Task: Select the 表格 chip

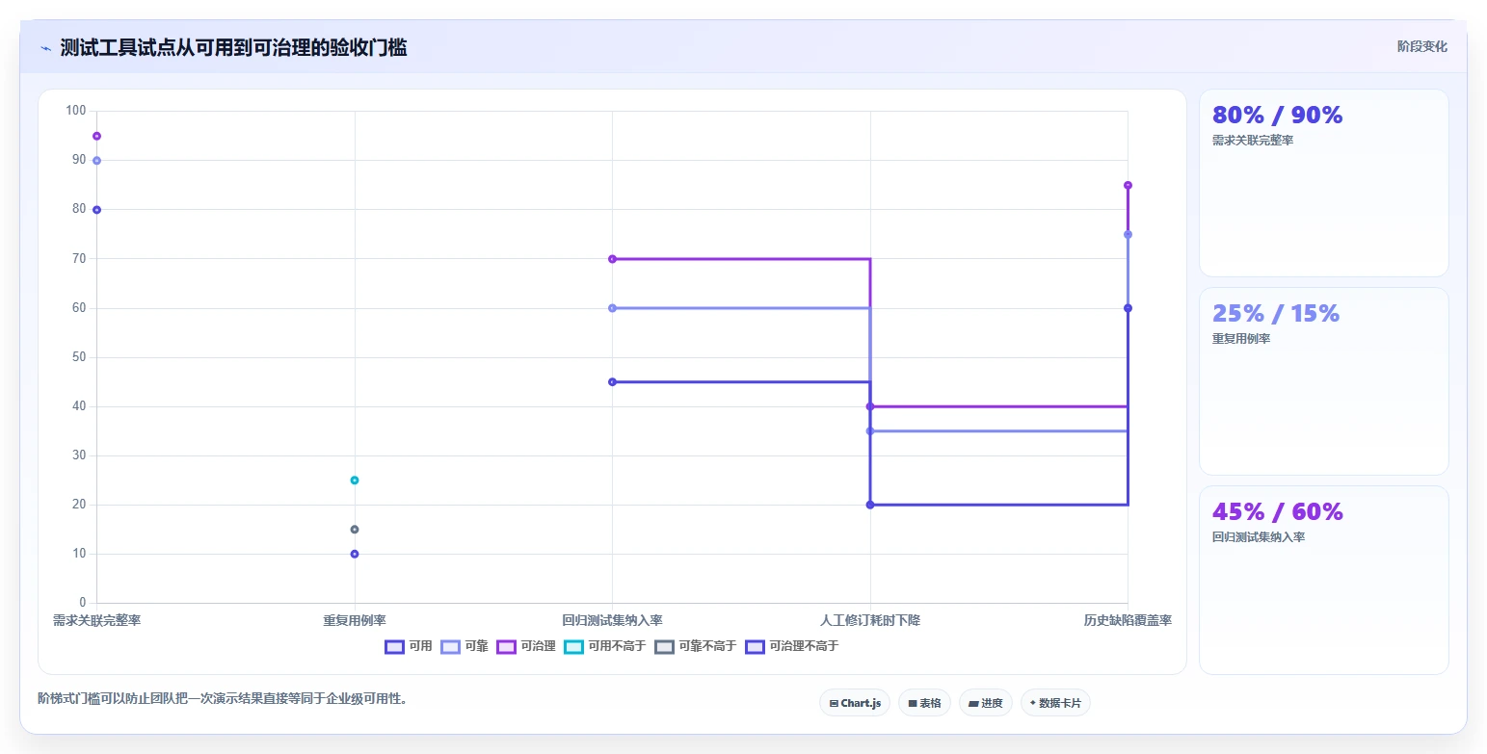Action: pos(924,703)
